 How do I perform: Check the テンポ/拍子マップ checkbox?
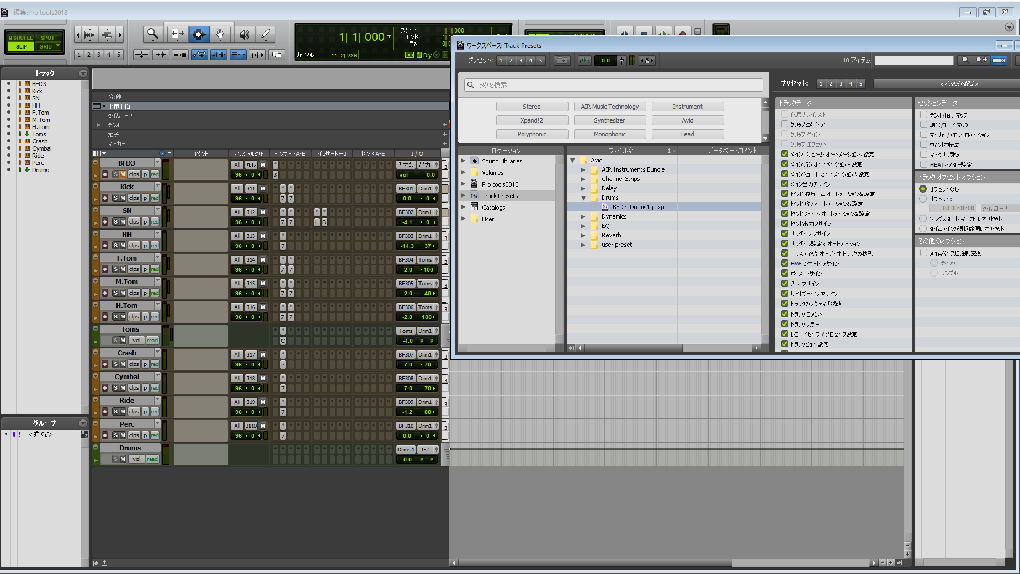coord(923,115)
